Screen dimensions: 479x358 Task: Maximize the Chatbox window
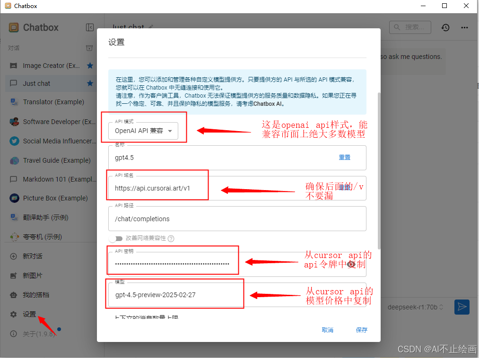[x=444, y=6]
